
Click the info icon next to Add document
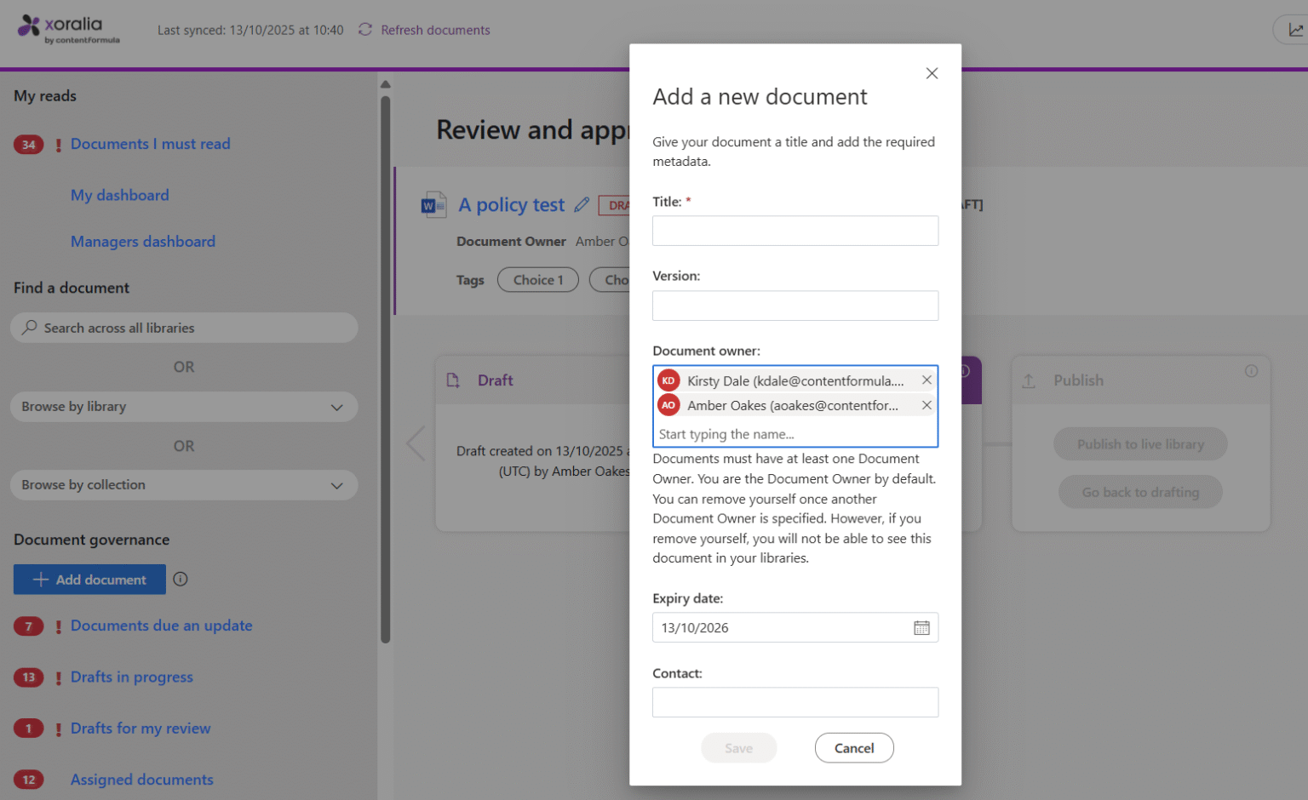pos(181,580)
